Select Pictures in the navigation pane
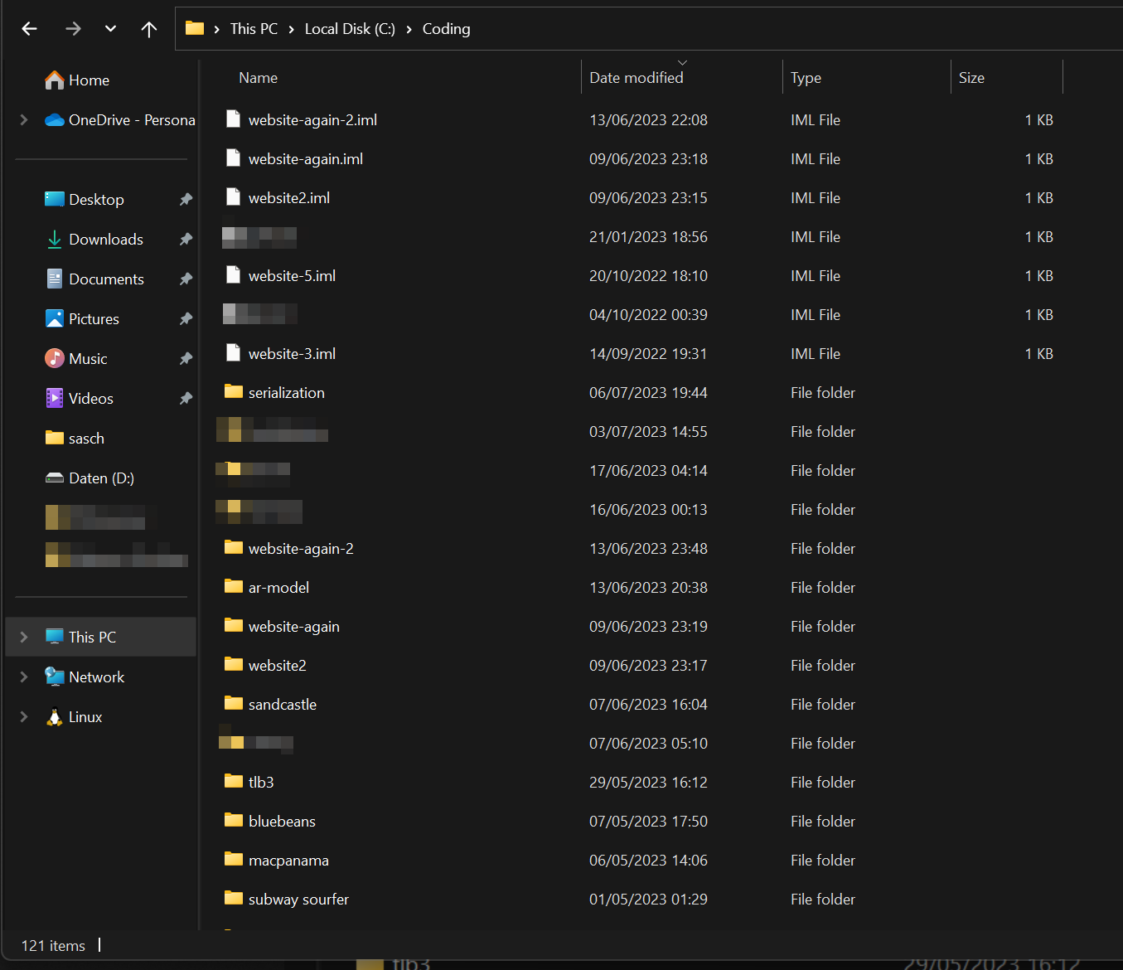This screenshot has width=1123, height=970. point(94,318)
